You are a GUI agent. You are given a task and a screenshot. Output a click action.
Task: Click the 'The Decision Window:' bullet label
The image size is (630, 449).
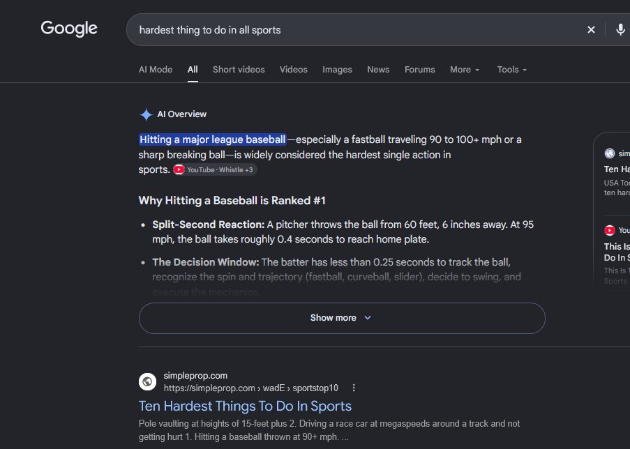(205, 262)
